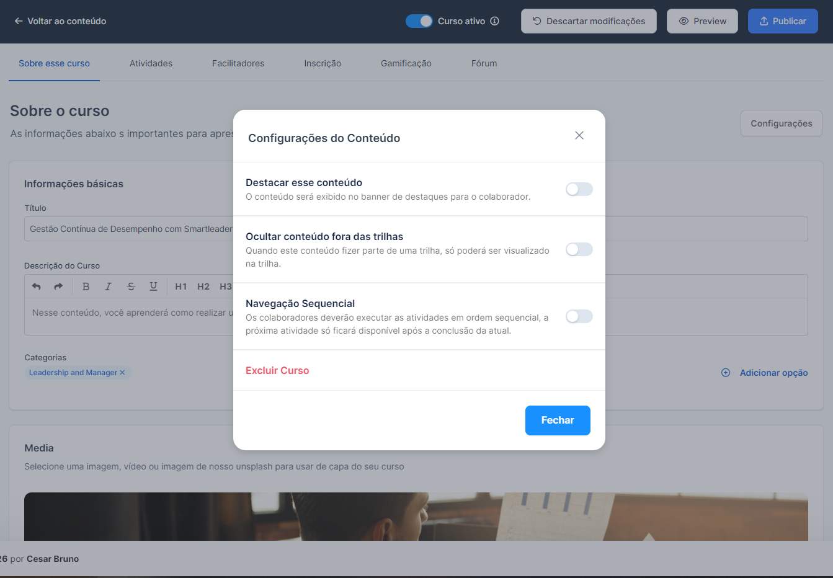Click the Título input field

coord(124,229)
